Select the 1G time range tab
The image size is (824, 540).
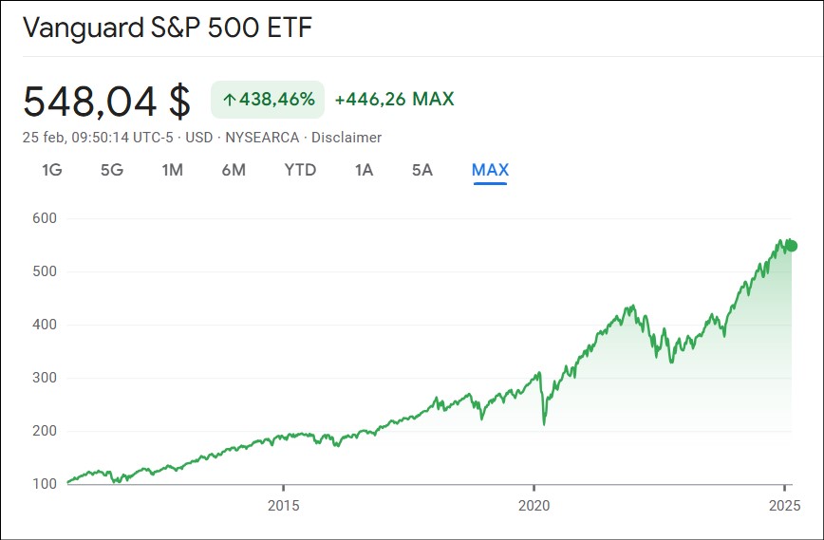[52, 170]
